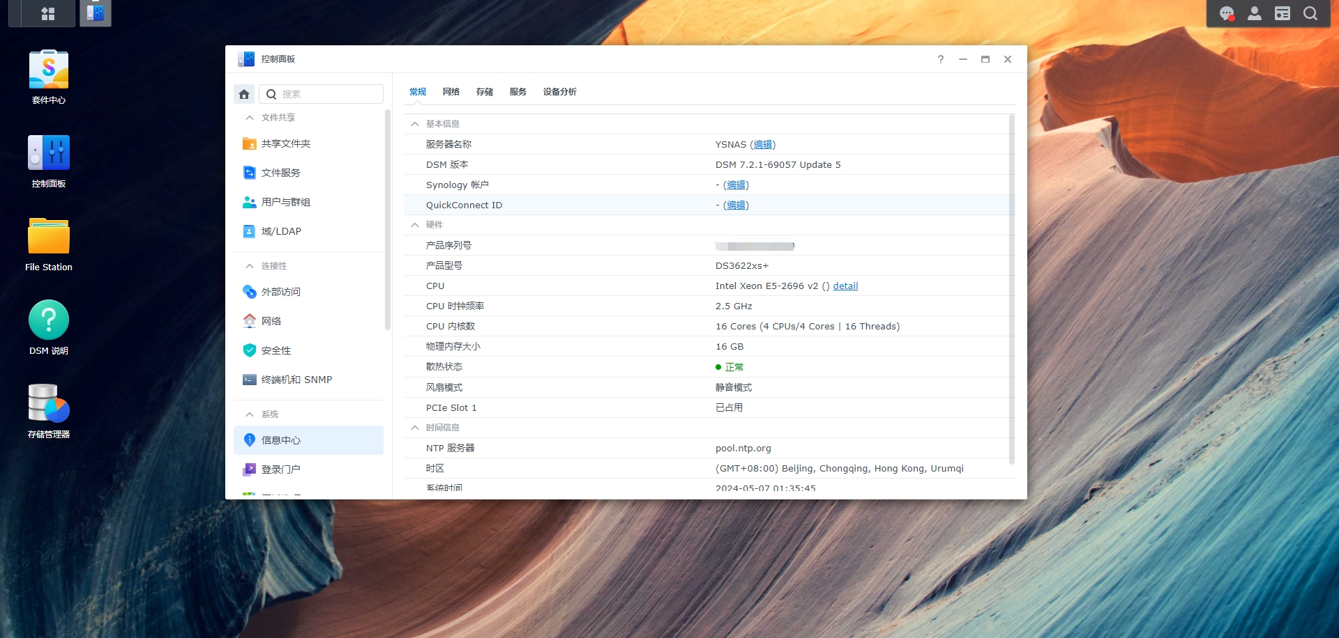The width and height of the screenshot is (1339, 638).
Task: Click the GMT+08:00 Beijing time zone value
Action: coord(840,469)
